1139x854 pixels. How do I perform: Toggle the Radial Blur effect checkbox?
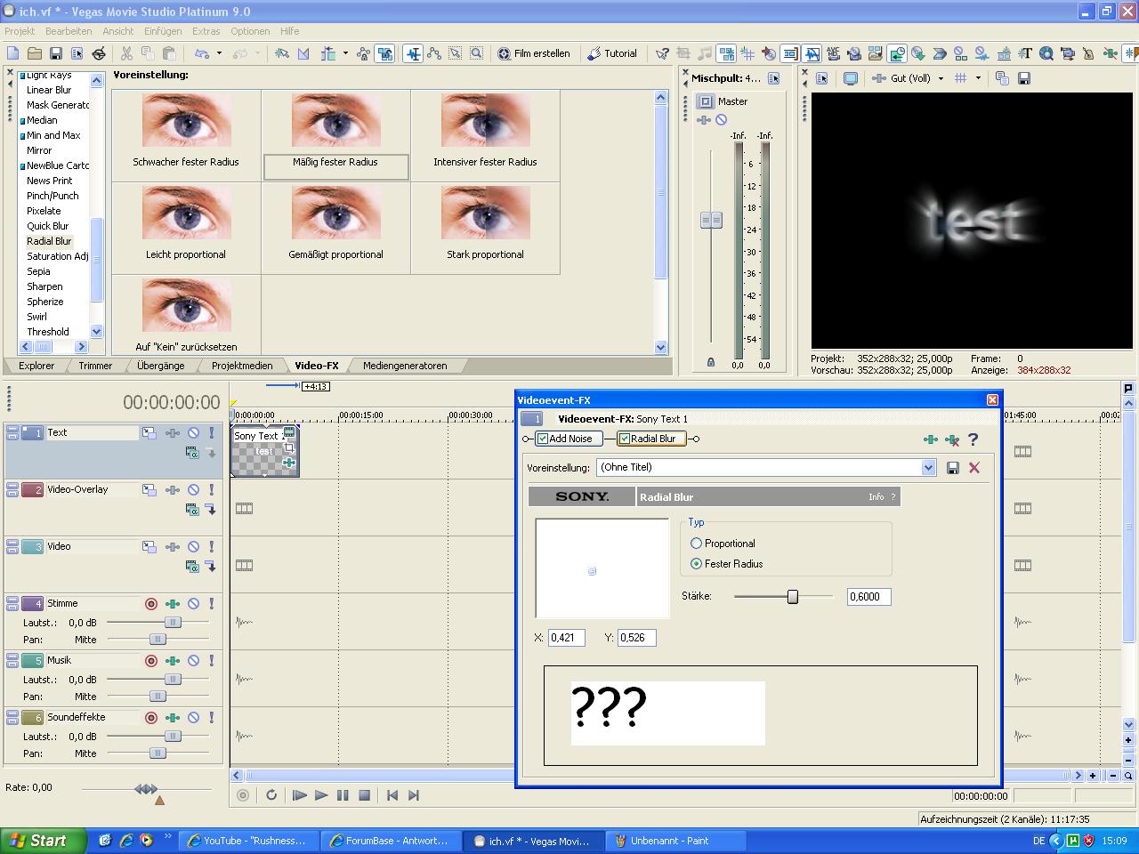pos(625,439)
